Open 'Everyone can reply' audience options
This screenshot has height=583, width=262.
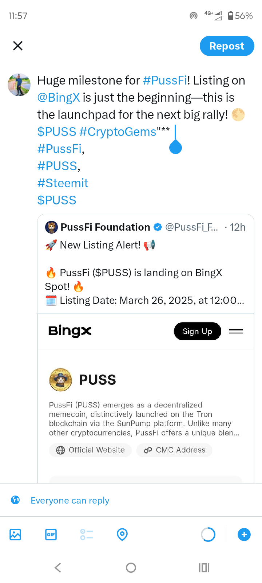point(70,500)
